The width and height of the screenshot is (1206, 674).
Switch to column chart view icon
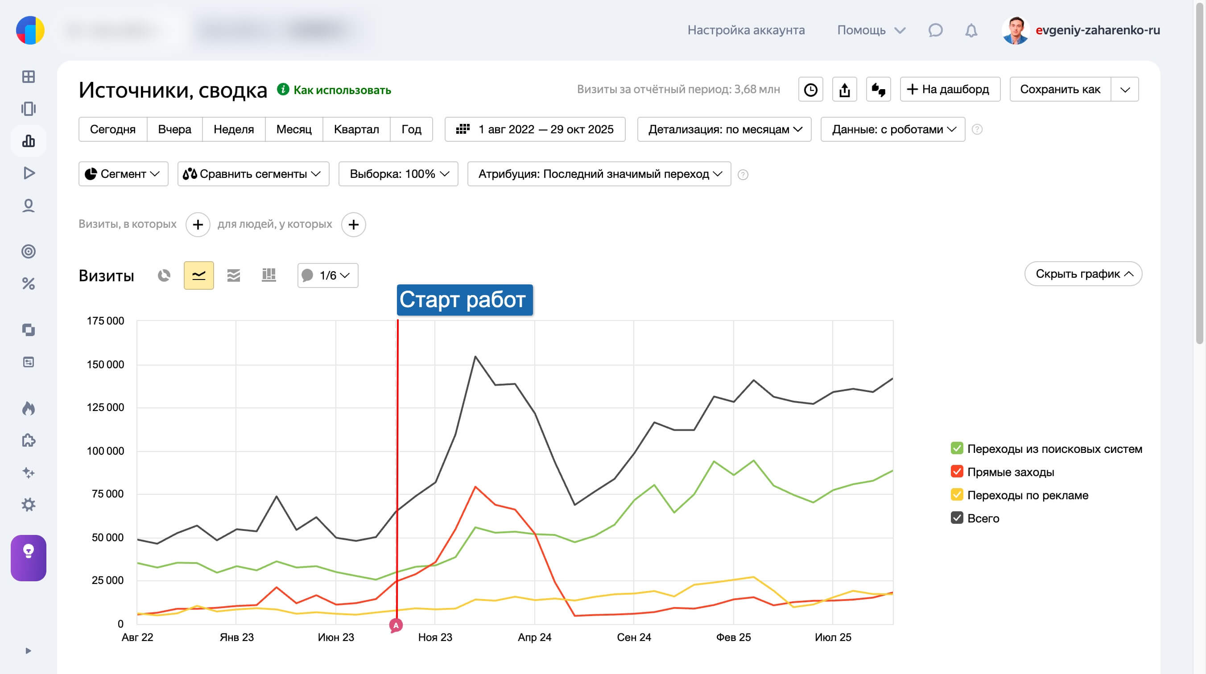click(x=269, y=275)
